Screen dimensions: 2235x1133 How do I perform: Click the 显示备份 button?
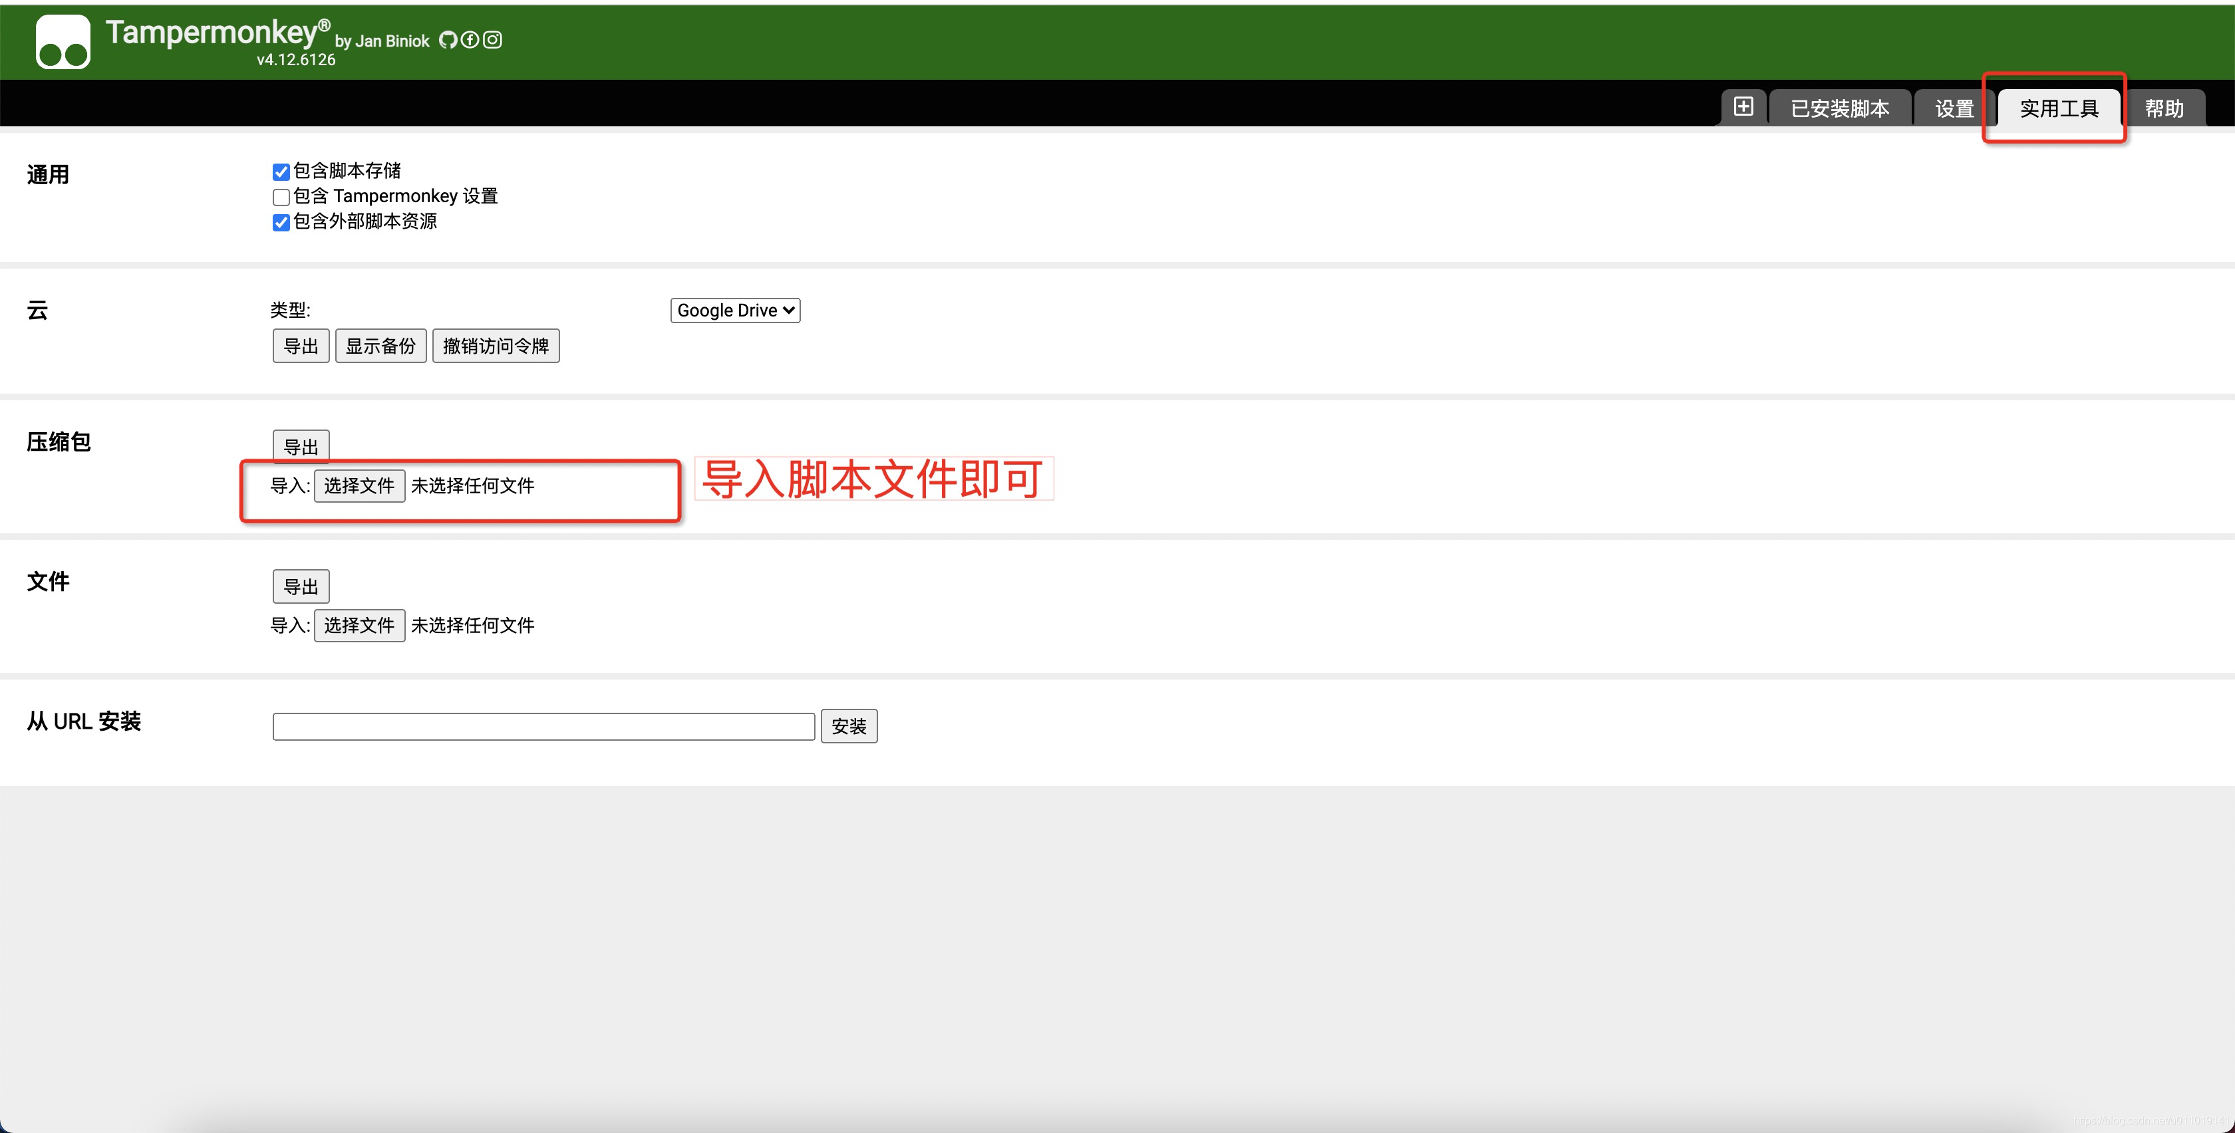(x=380, y=346)
